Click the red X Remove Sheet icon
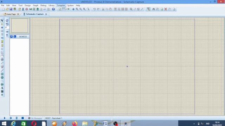This screenshot has height=126, width=225. (166, 9)
